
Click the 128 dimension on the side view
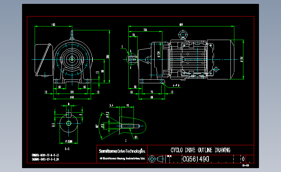click(145, 30)
